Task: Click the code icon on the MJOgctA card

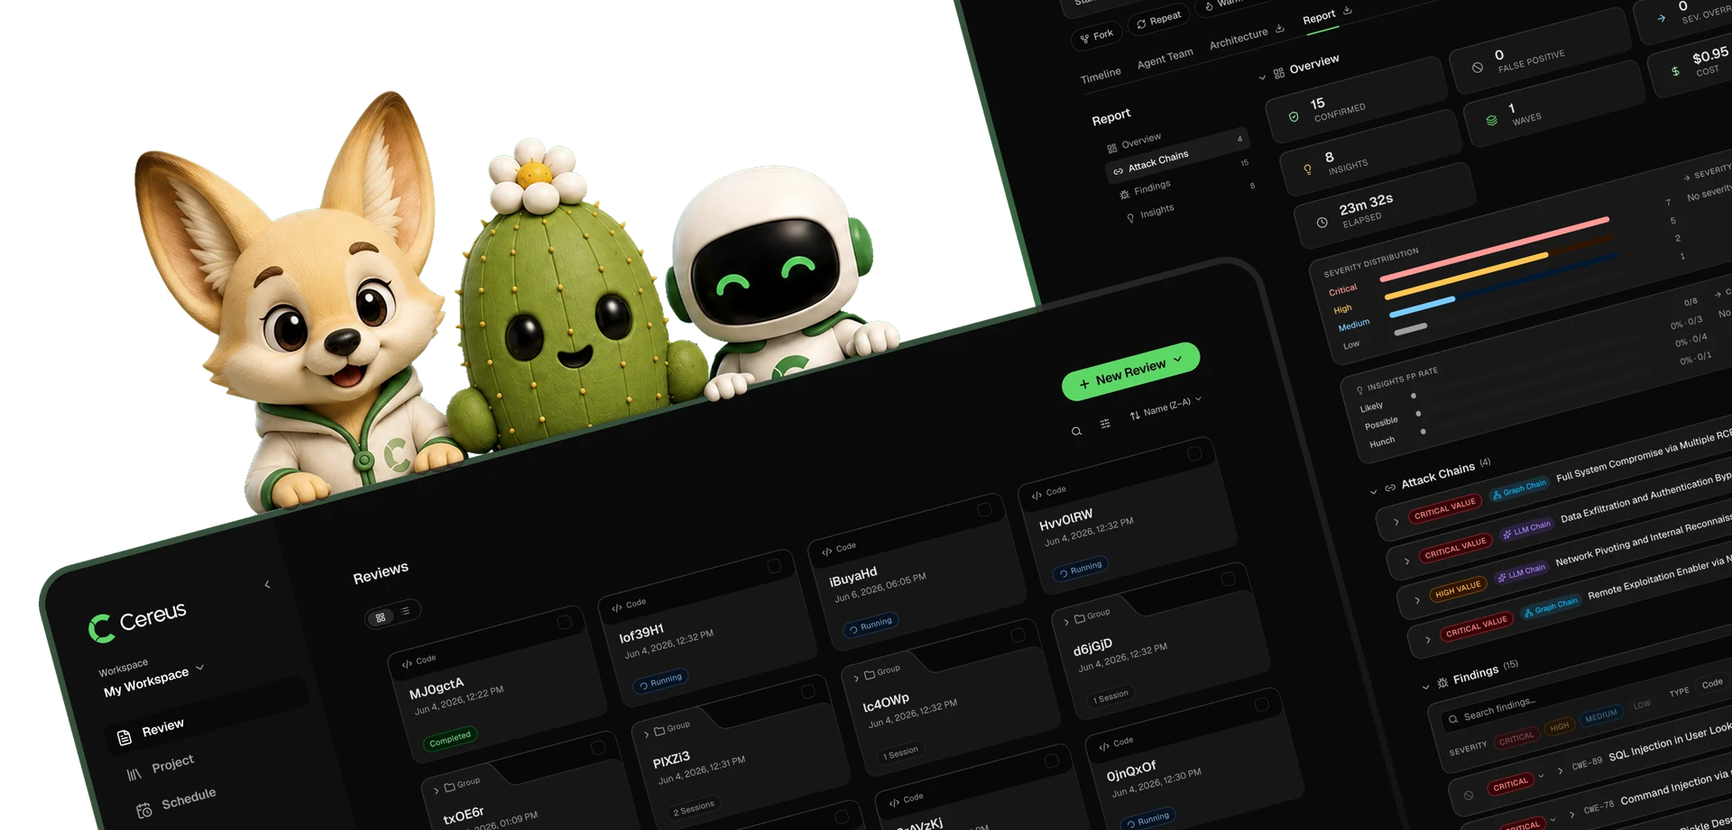Action: [407, 663]
